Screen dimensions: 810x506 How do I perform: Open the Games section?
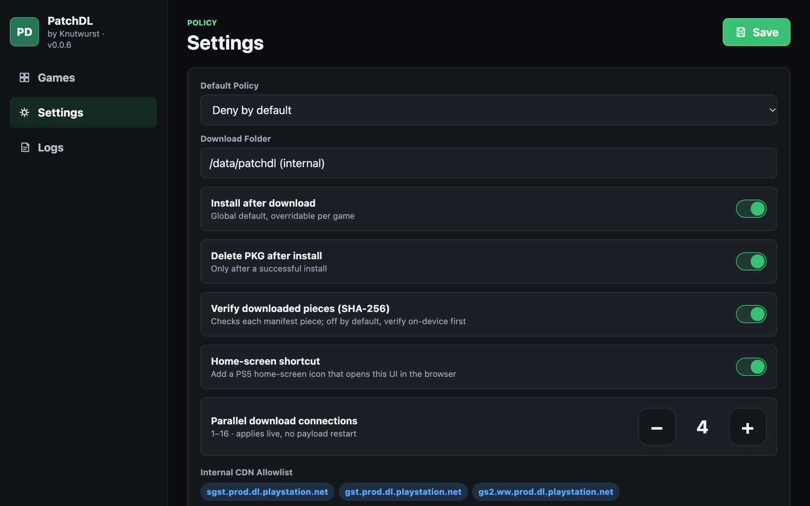coord(83,77)
